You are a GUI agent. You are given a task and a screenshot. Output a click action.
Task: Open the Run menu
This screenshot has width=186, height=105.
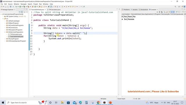click(x=40, y=4)
